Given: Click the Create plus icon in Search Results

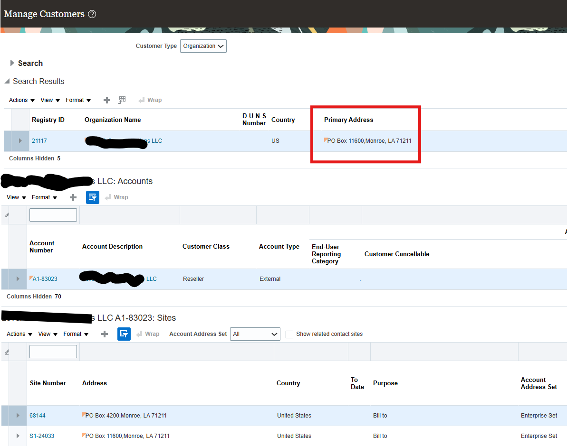Looking at the screenshot, I should tap(106, 100).
